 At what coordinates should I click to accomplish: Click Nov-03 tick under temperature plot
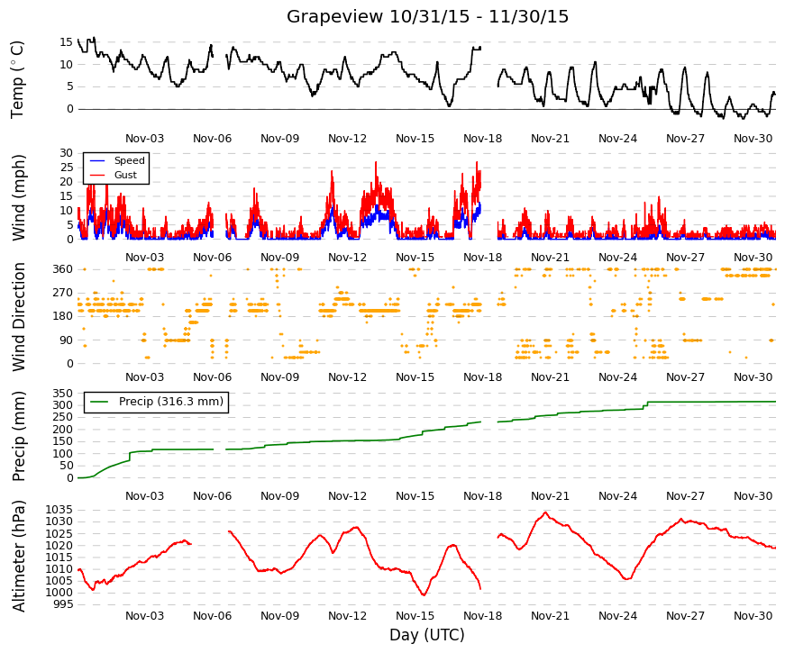pos(145,139)
